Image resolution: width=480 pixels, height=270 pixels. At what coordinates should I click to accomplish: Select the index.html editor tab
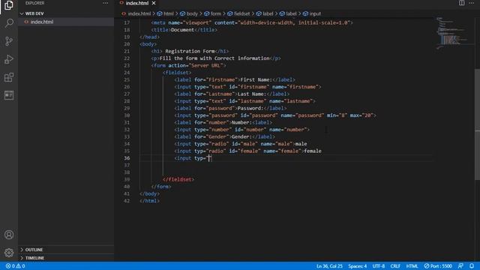[136, 3]
